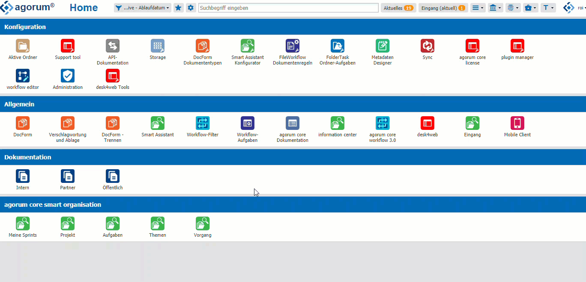The height and width of the screenshot is (282, 586).
Task: Open agorum core Dokumentation icon
Action: (x=293, y=123)
